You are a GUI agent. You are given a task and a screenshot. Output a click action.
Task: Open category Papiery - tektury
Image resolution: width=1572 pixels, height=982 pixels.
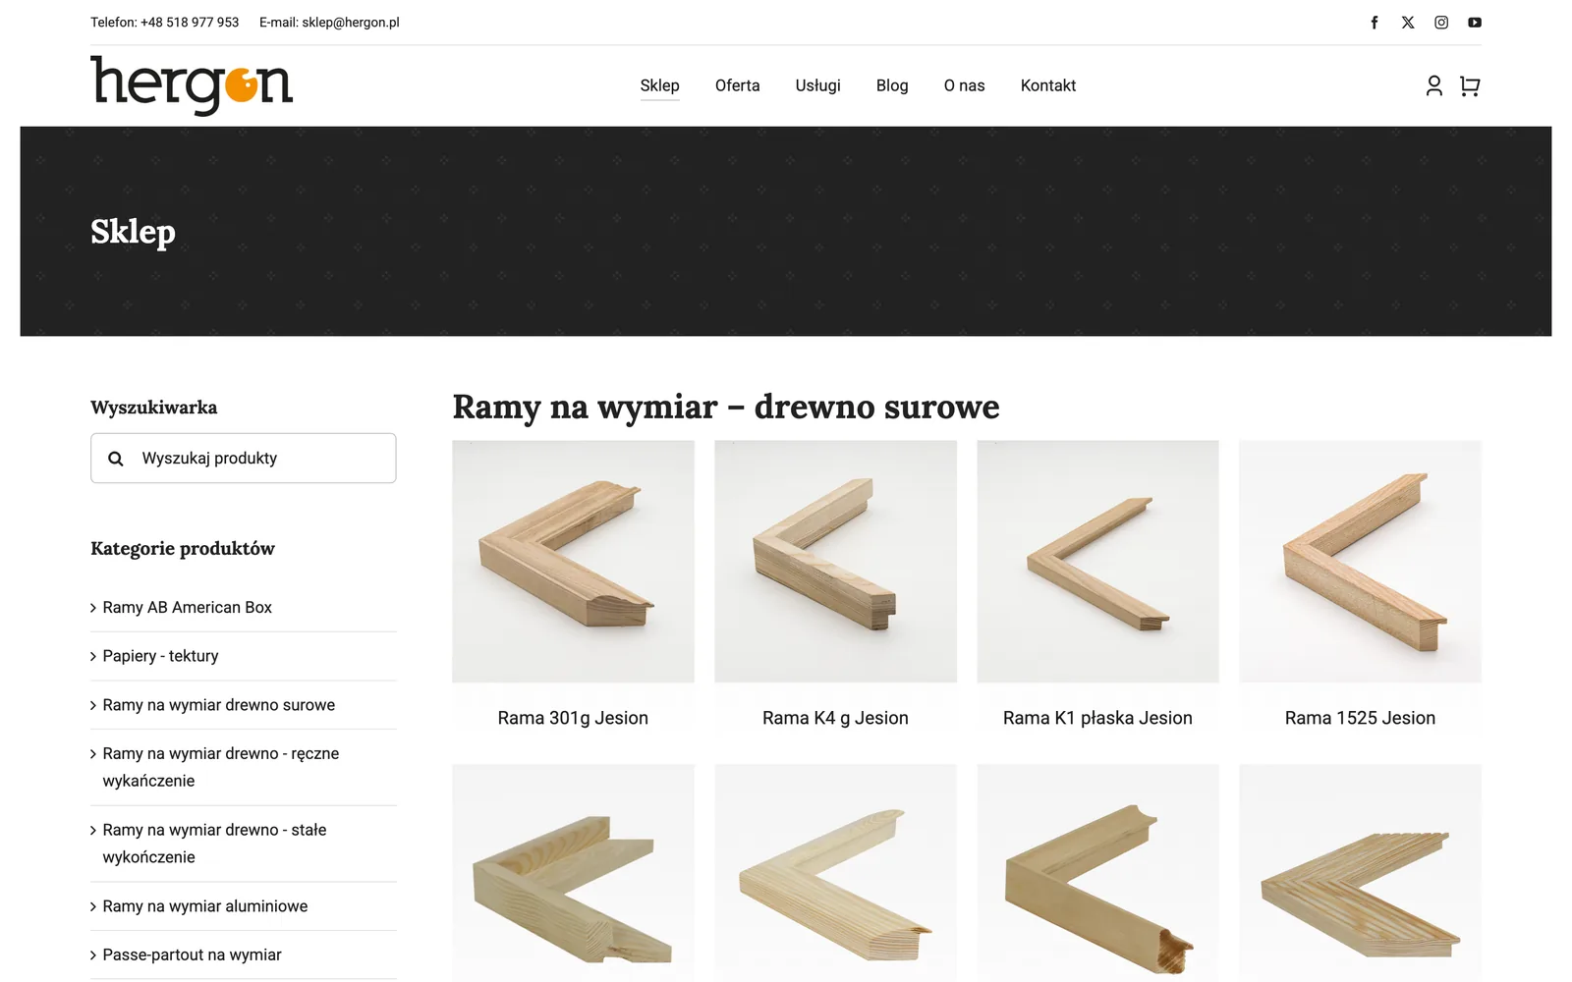point(161,656)
